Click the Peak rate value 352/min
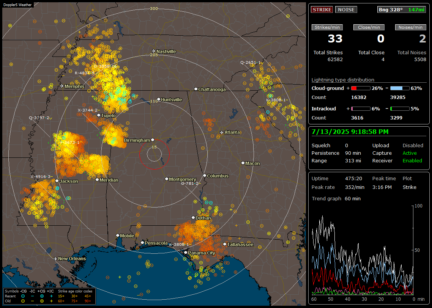432x308 pixels. [x=355, y=187]
